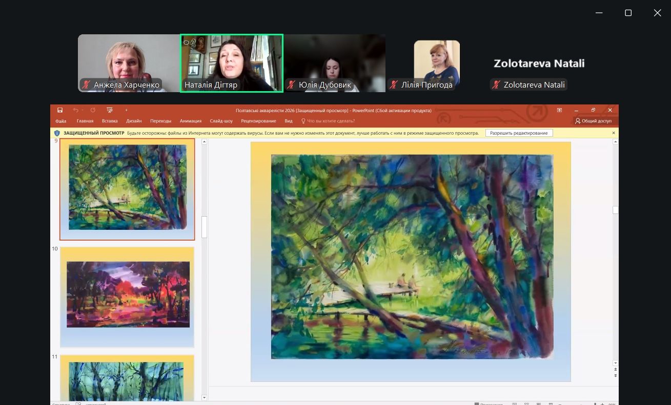Viewport: 671px width, 405px height.
Task: Close the protected view warning bar
Action: 614,133
